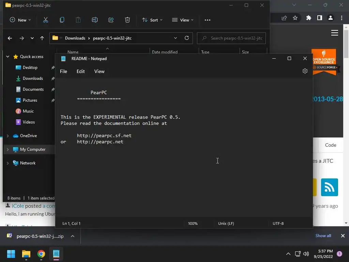Click the UTF-8 encoding status

click(x=278, y=223)
